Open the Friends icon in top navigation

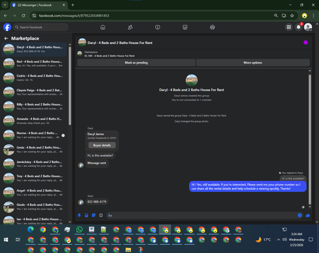tap(130, 27)
